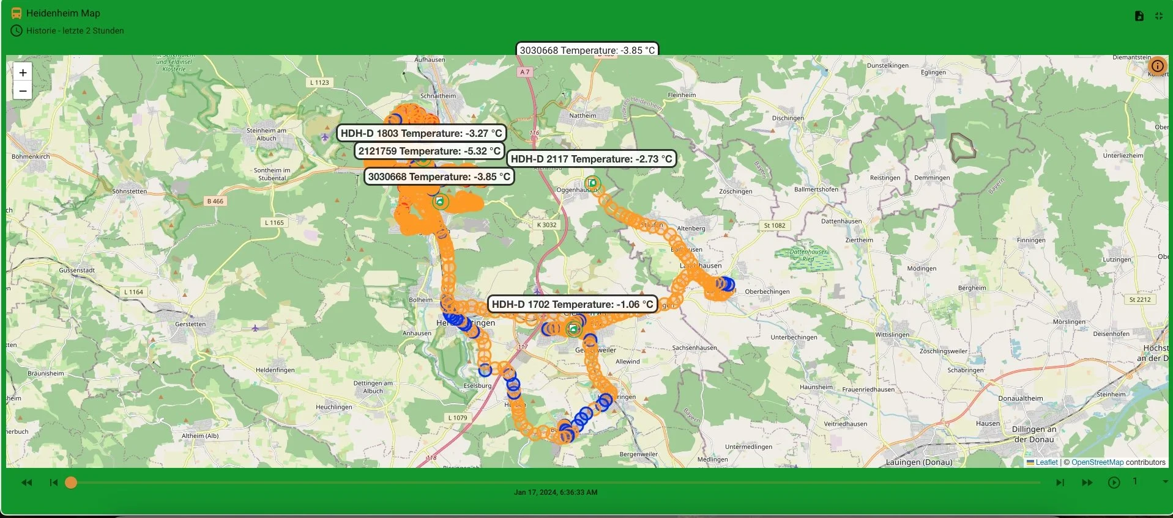
Task: Click the HDH-D 2117 temperature tooltip
Action: 592,159
